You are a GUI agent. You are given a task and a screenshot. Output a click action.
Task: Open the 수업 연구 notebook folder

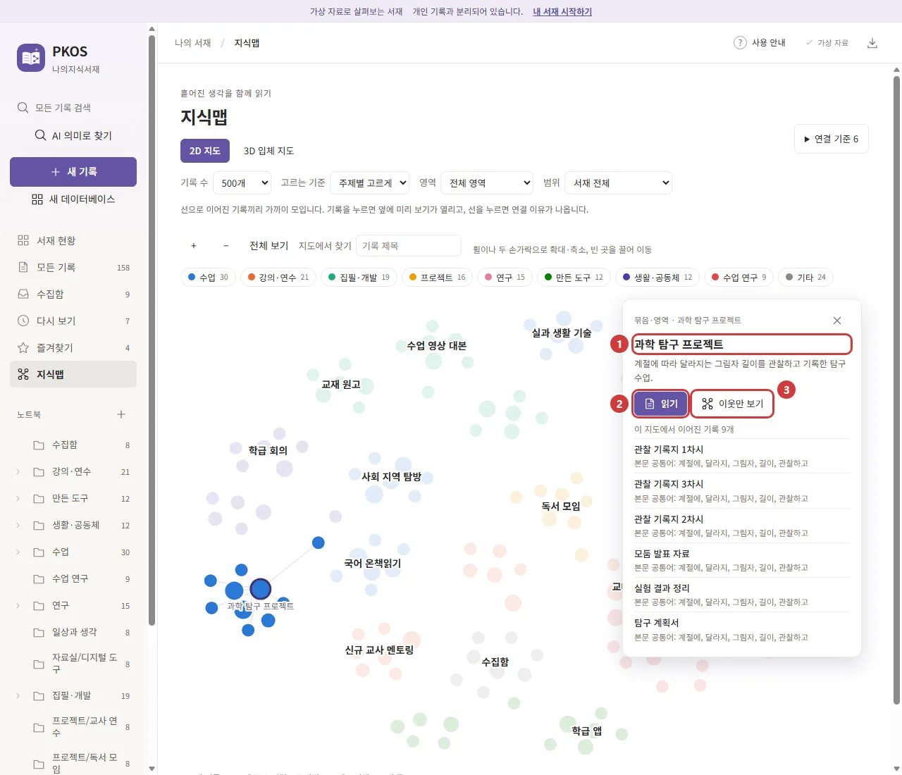[73, 578]
